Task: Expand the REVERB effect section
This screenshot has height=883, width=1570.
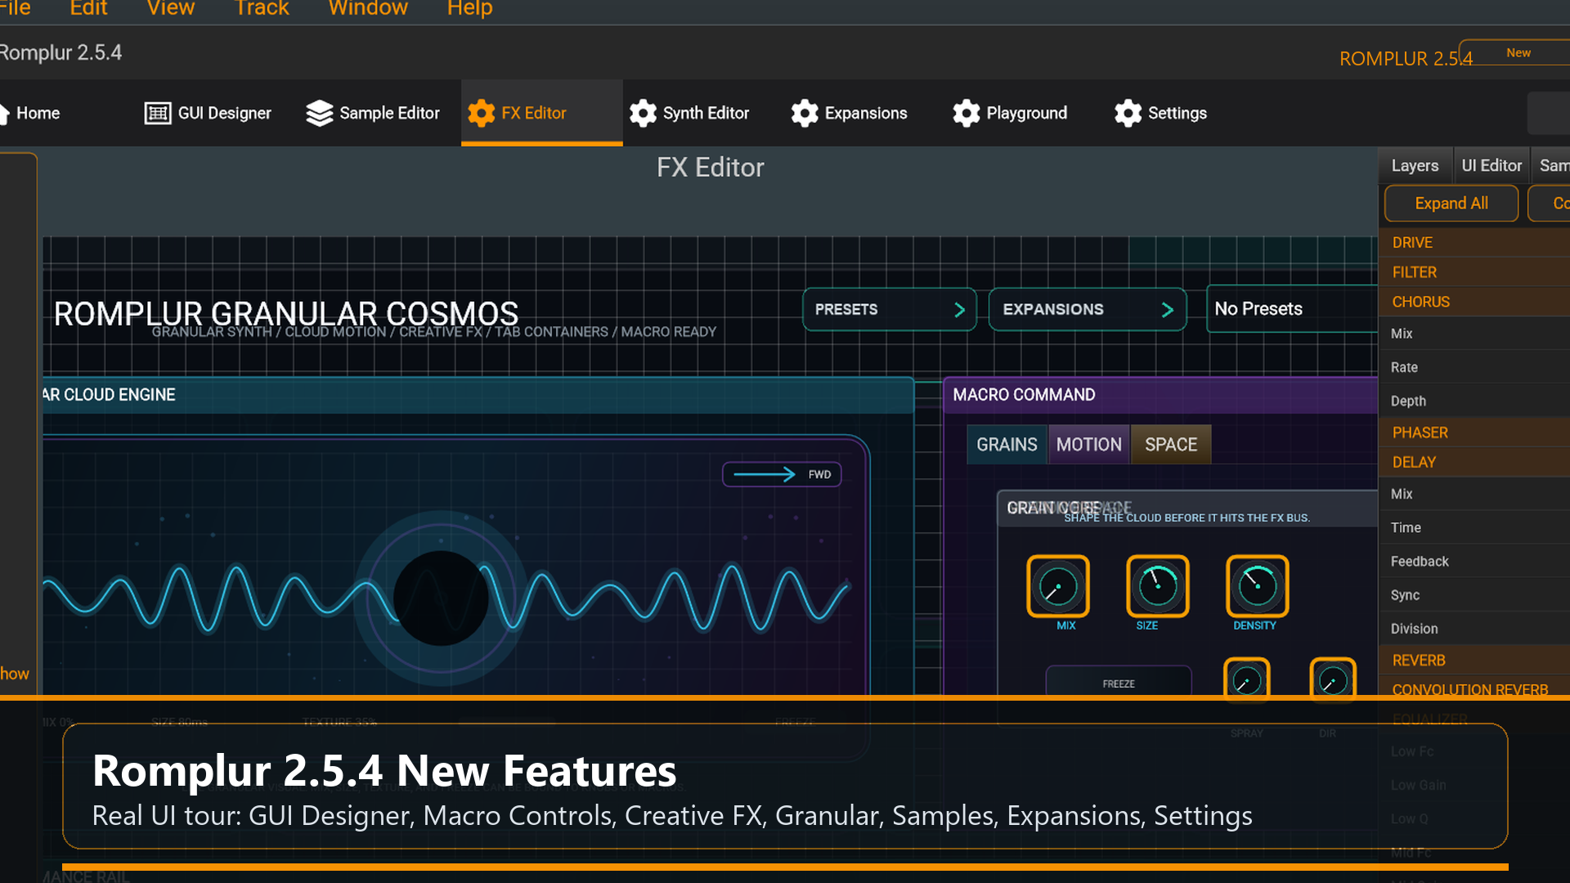Action: click(1474, 660)
